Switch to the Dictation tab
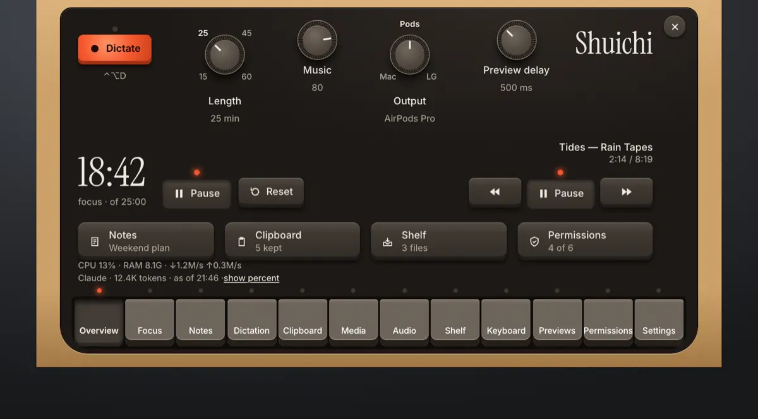 coord(251,322)
